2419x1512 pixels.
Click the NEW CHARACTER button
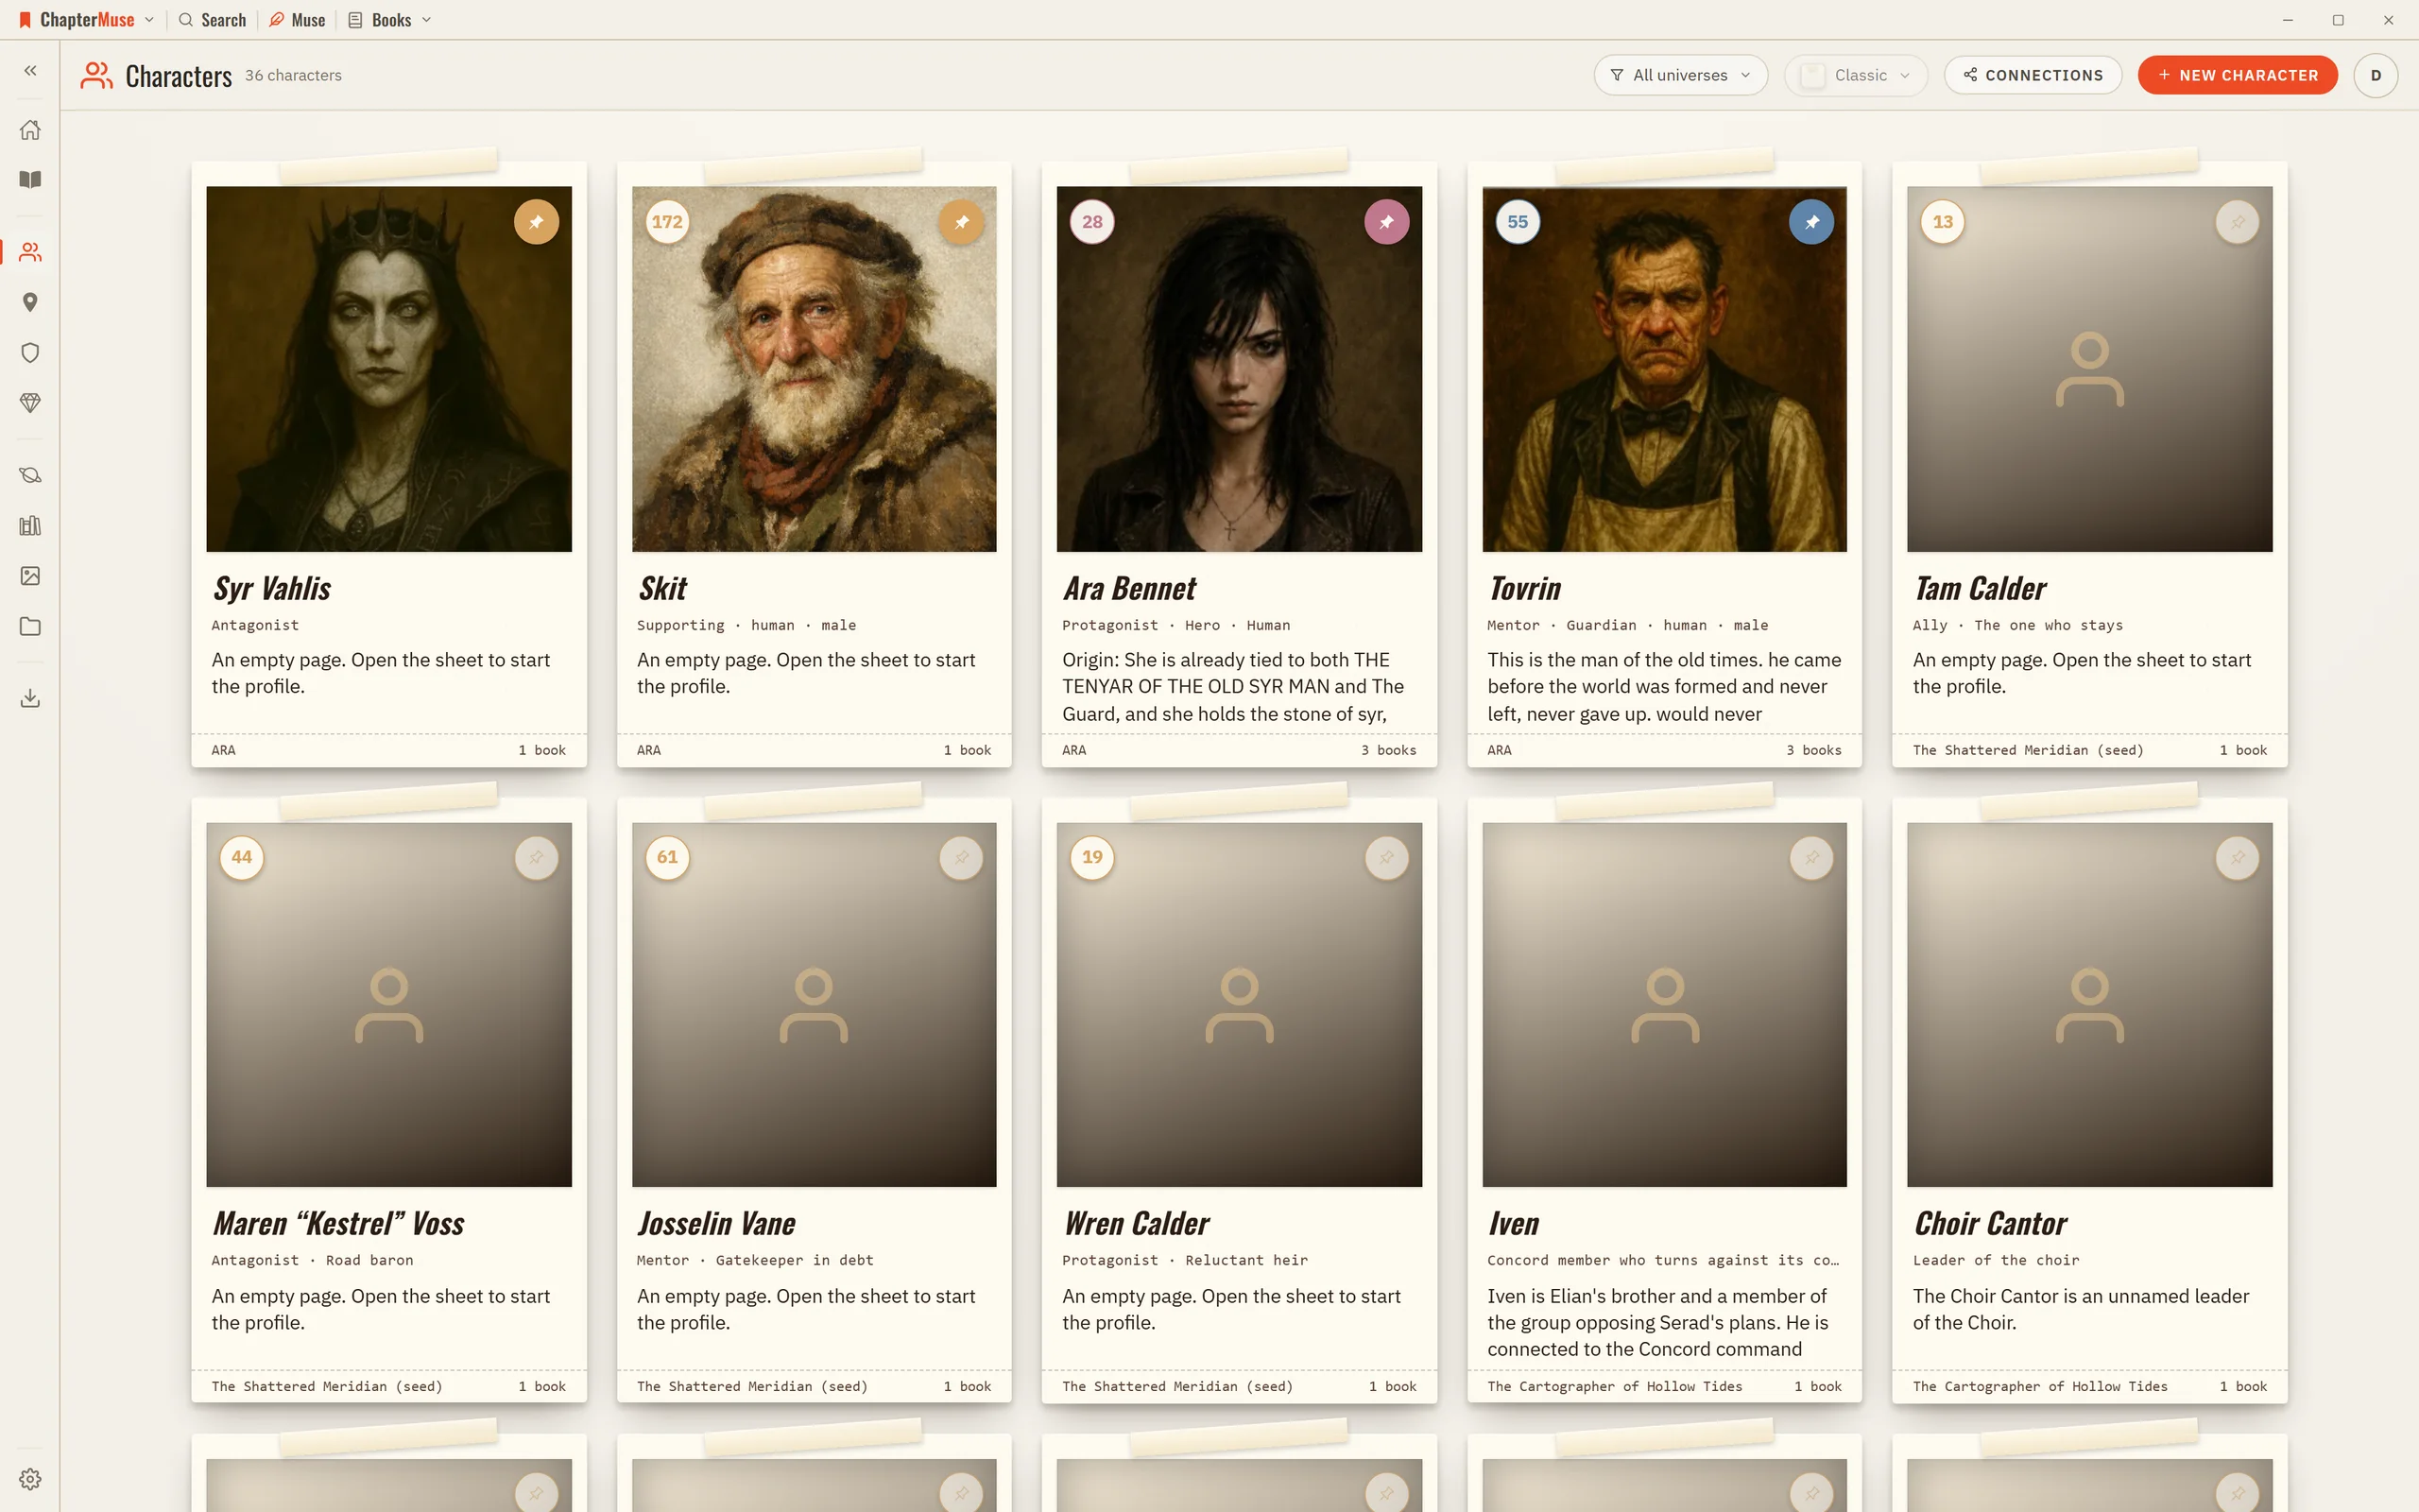(2237, 75)
